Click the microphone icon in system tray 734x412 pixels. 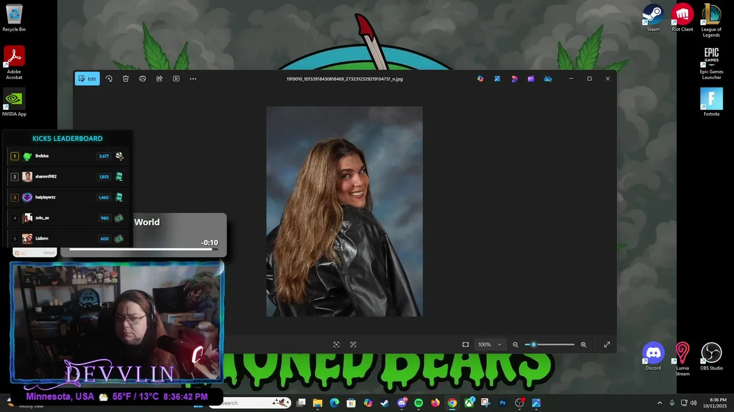(x=672, y=403)
